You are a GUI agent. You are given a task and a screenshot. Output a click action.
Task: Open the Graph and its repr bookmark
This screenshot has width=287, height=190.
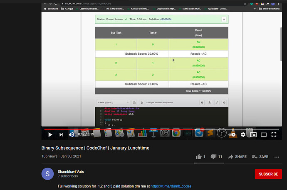pyautogui.click(x=164, y=9)
